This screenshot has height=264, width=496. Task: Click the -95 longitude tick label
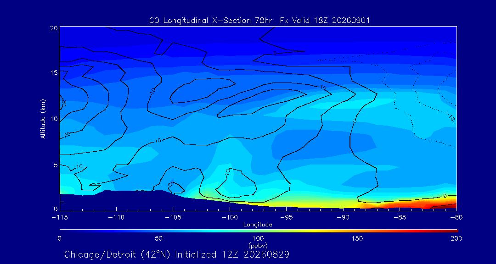tap(286, 218)
